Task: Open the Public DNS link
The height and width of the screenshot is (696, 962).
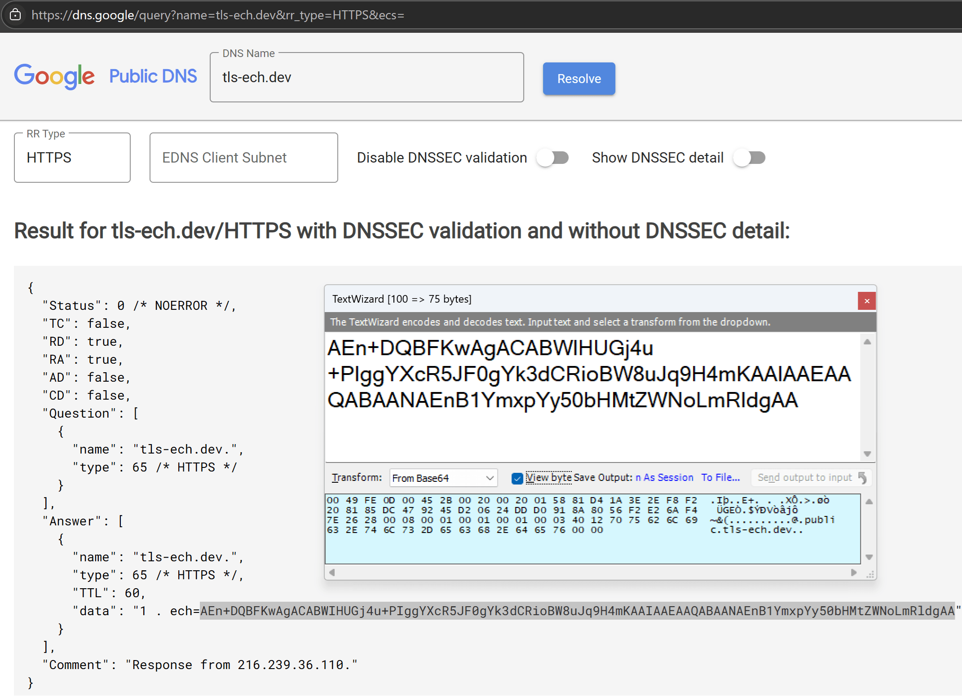Action: click(x=153, y=76)
